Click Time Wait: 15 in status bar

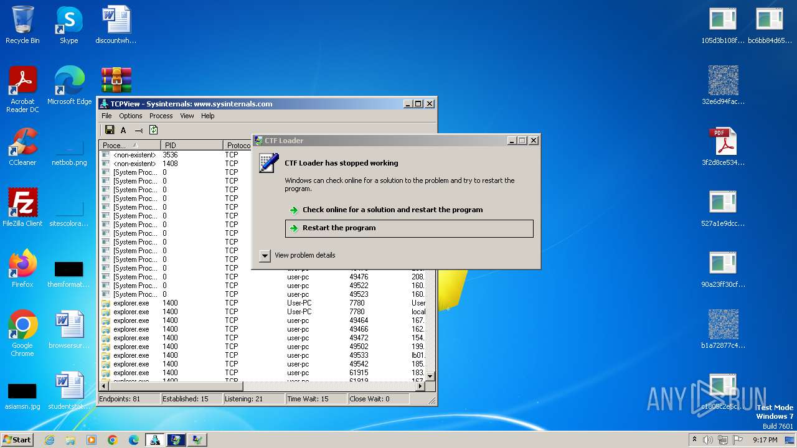(316, 399)
